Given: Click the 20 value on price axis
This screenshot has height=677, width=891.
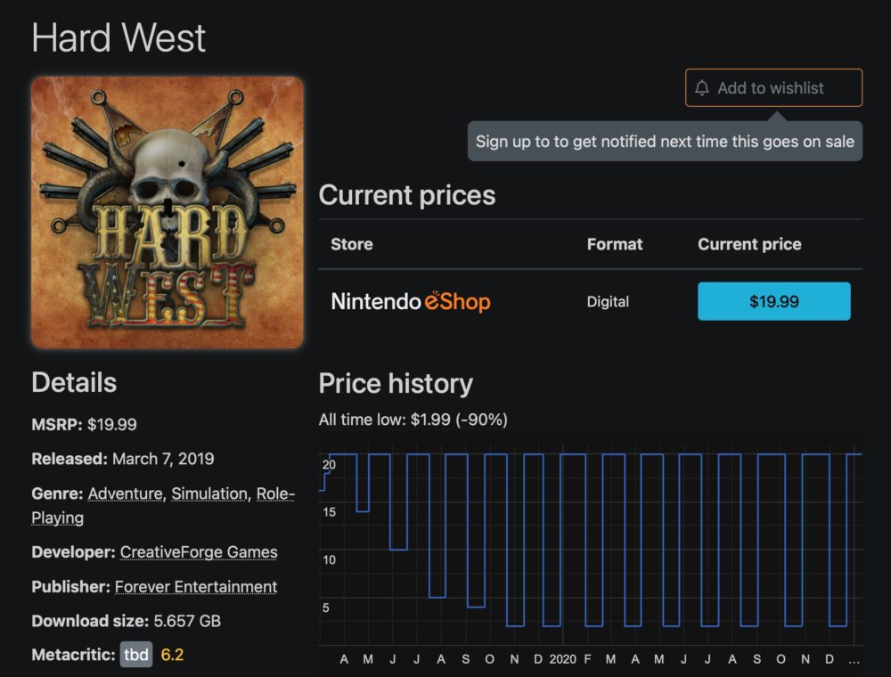Looking at the screenshot, I should pyautogui.click(x=329, y=465).
